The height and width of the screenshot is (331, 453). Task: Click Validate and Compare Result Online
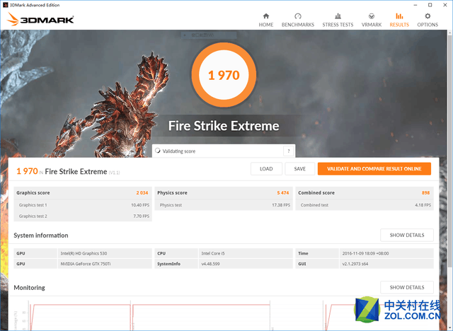tap(374, 169)
